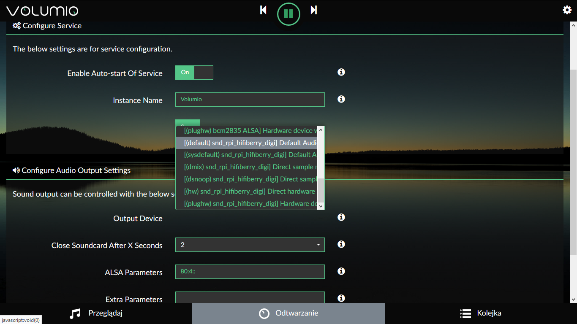This screenshot has width=577, height=324.
Task: Select (dsnoop) snd_rpi_hifiberry_digi option
Action: click(x=246, y=179)
